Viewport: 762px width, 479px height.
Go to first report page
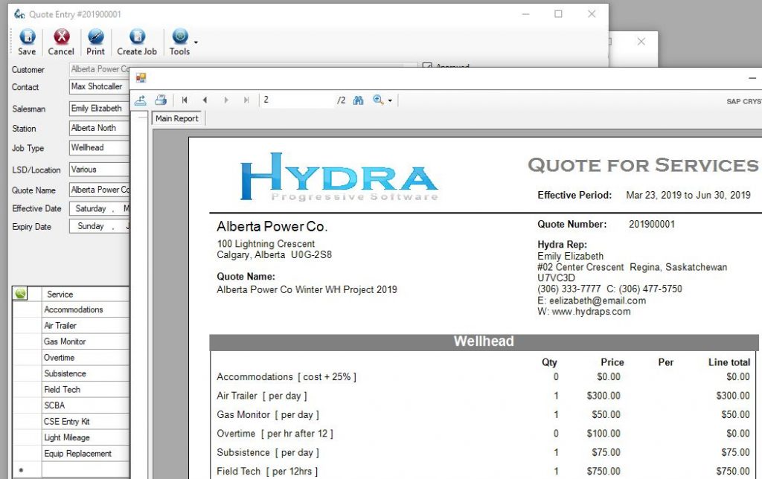(185, 100)
